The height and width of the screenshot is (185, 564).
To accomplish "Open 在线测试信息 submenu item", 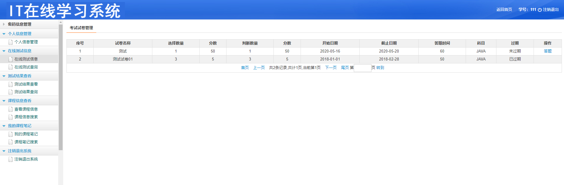I will (x=26, y=59).
